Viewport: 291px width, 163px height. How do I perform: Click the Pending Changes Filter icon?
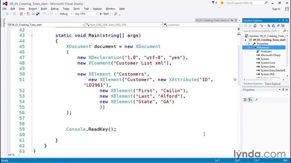(262, 26)
